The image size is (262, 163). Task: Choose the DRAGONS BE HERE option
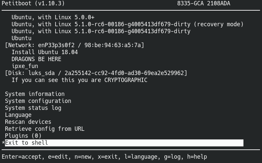[x=36, y=59]
